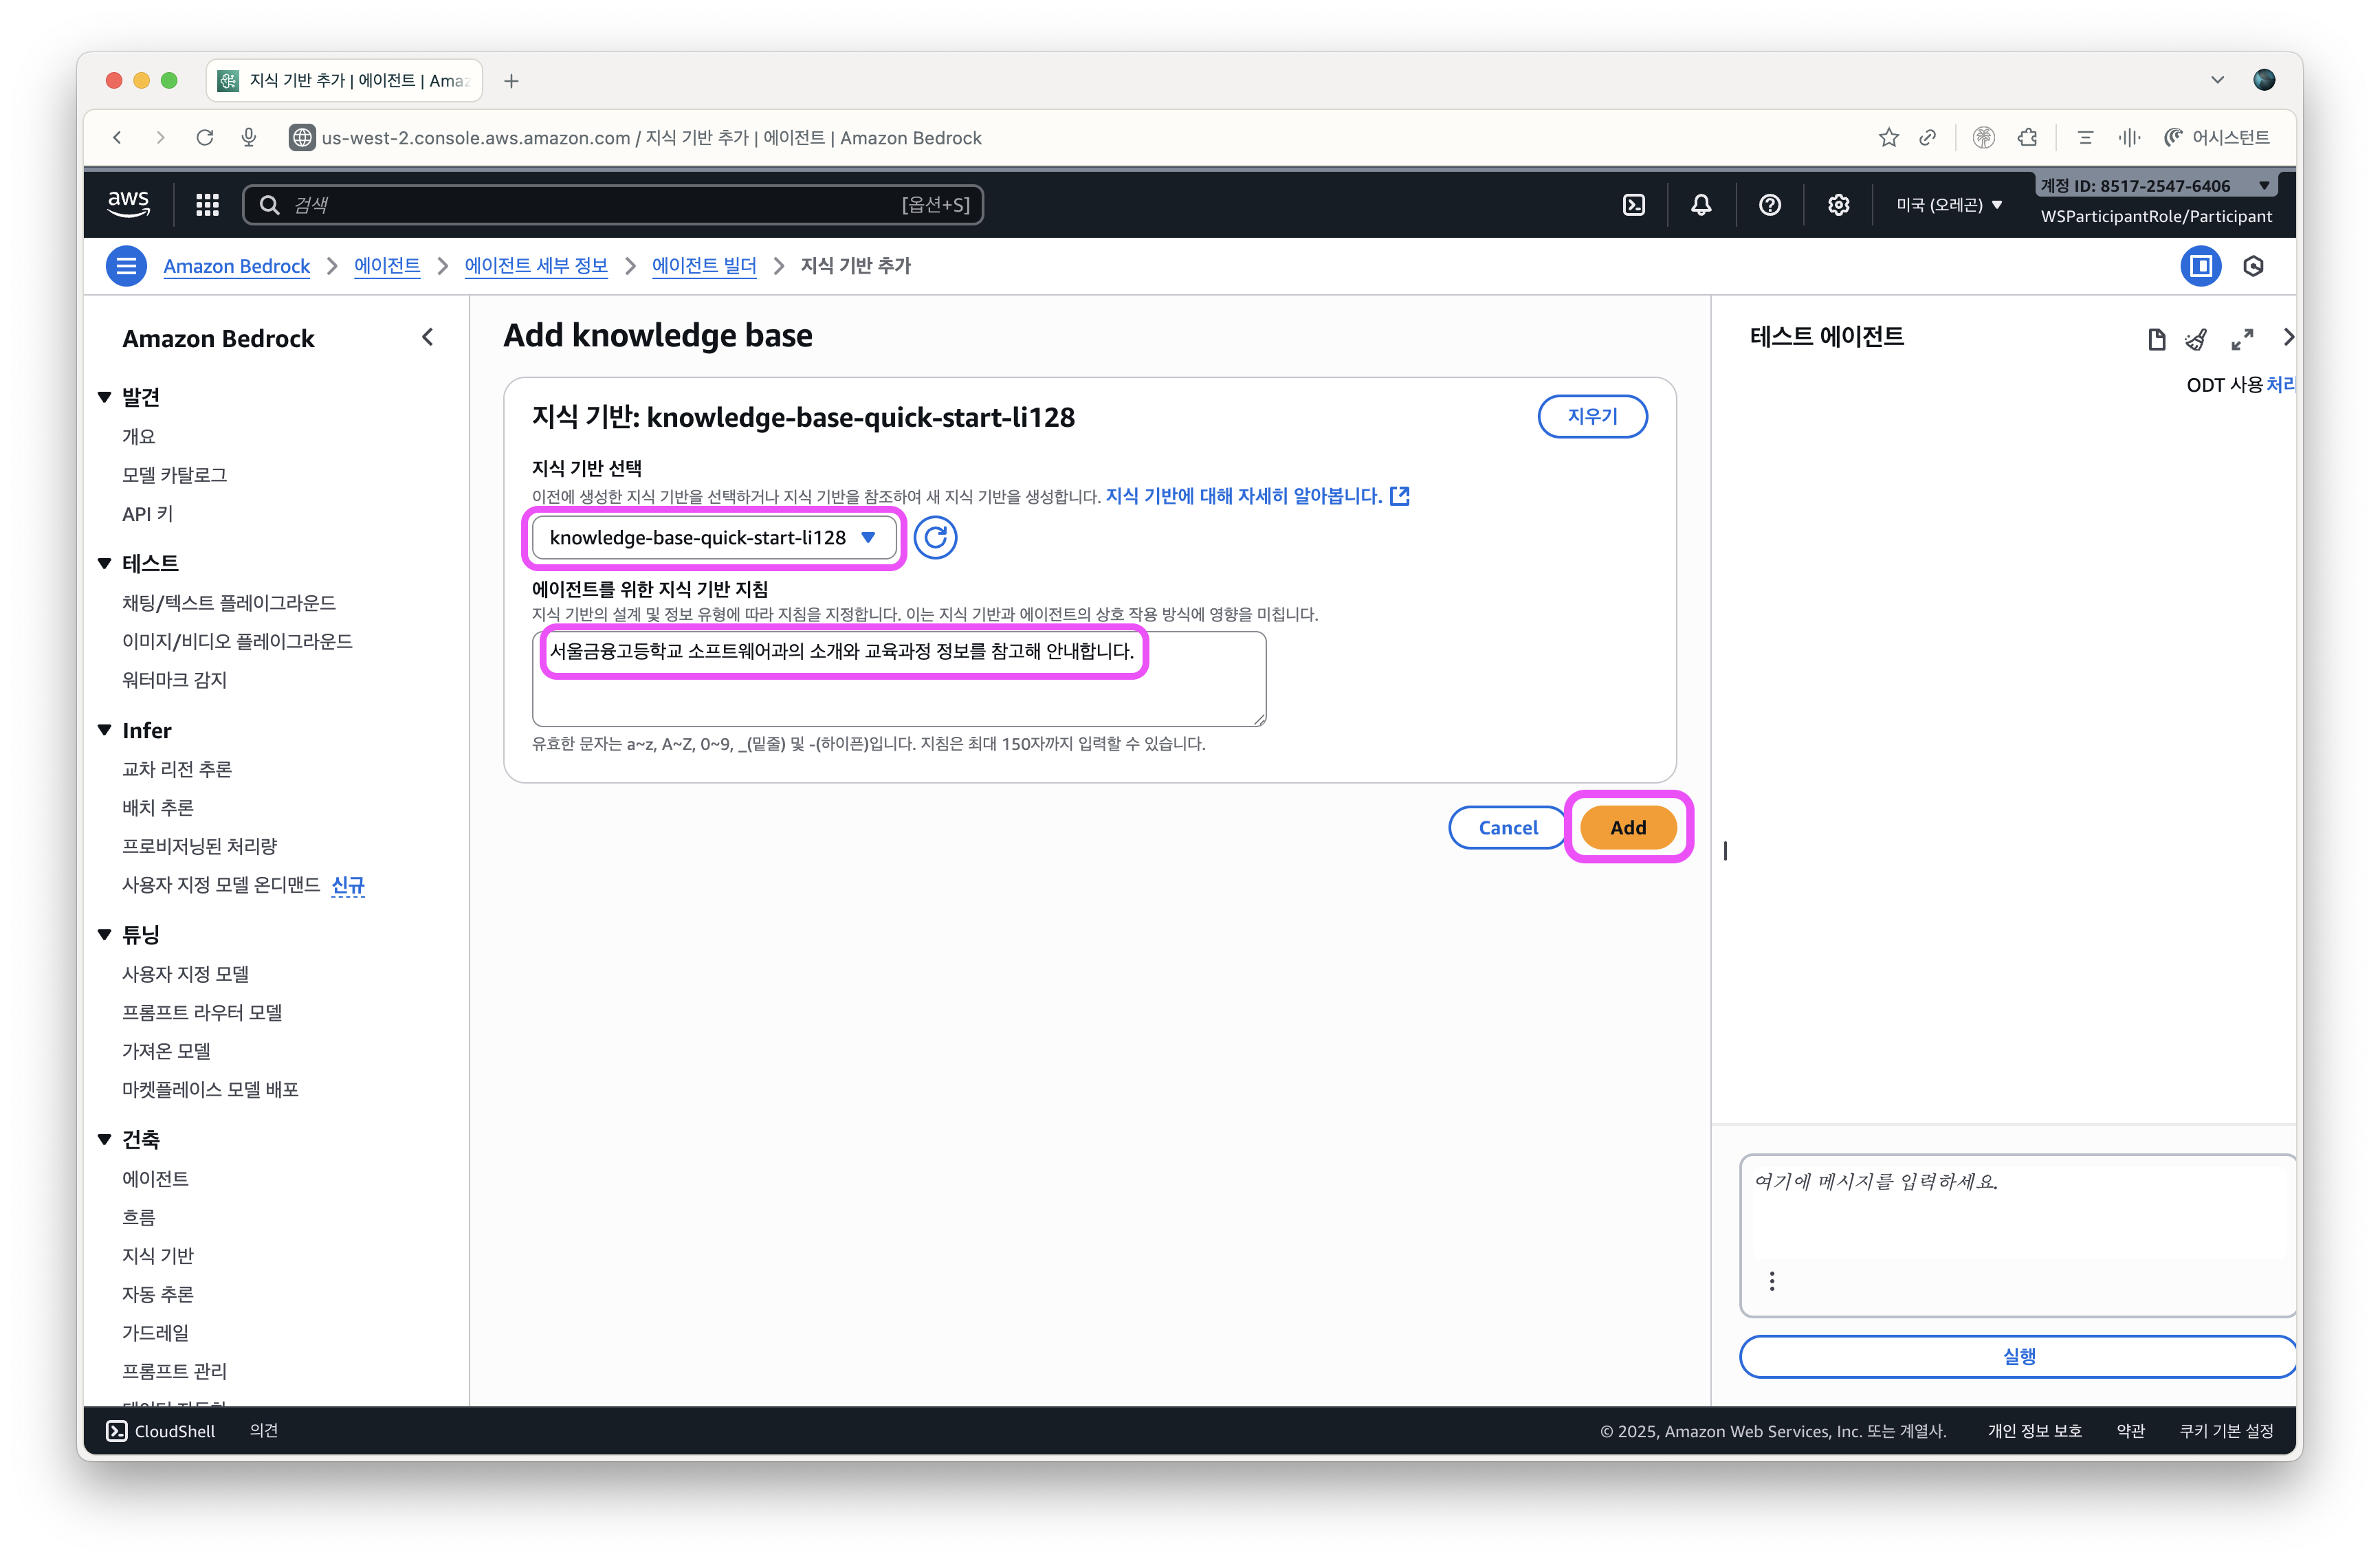The width and height of the screenshot is (2380, 1563).
Task: Open 개인 정보 보호 footer link
Action: (x=2034, y=1431)
